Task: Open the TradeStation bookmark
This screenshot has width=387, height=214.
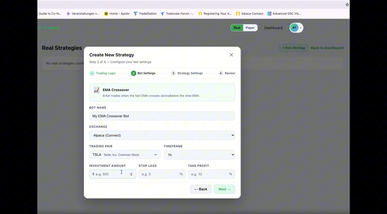Action: pos(145,14)
